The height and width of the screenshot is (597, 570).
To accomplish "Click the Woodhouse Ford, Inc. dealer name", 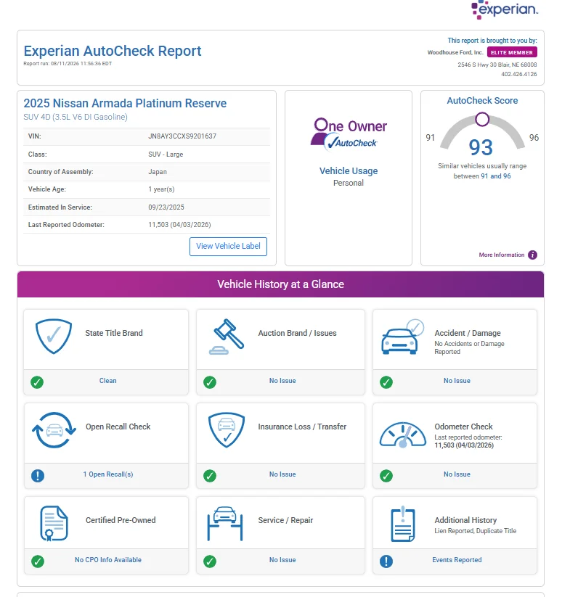I will [x=455, y=52].
